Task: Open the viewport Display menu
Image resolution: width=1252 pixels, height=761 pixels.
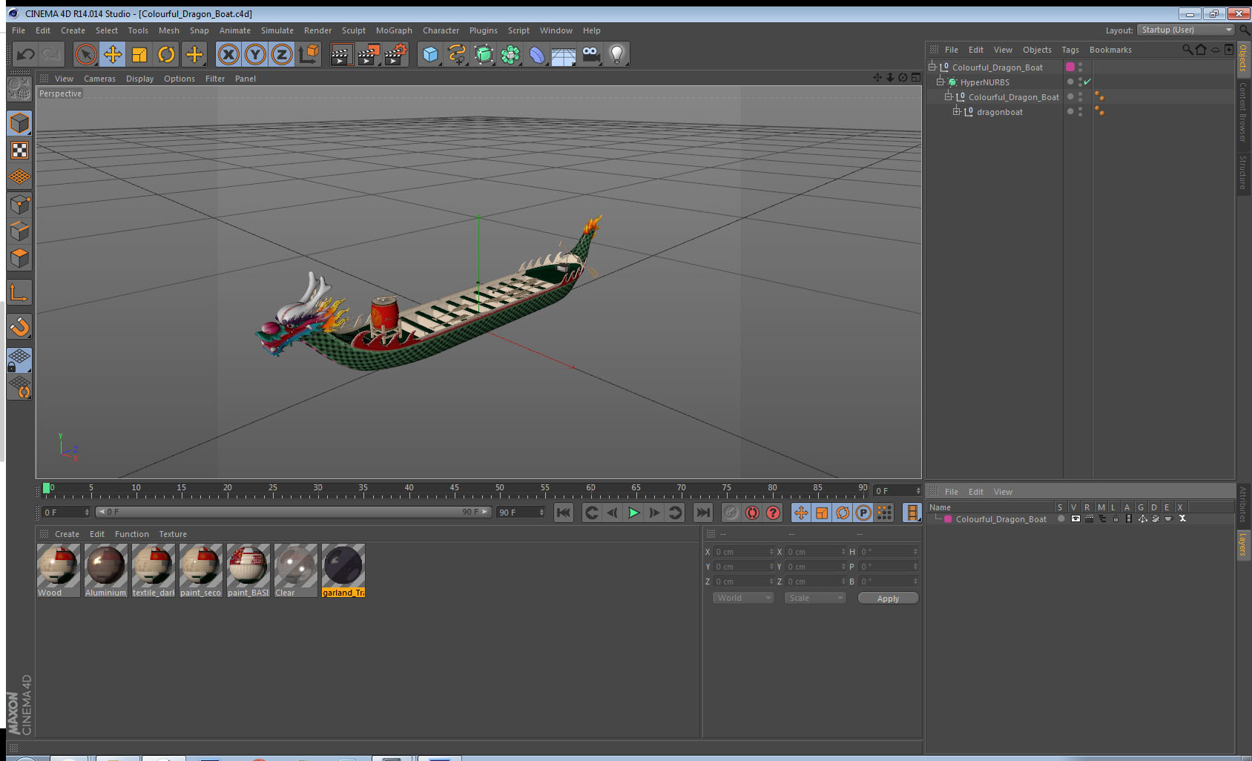Action: click(139, 79)
